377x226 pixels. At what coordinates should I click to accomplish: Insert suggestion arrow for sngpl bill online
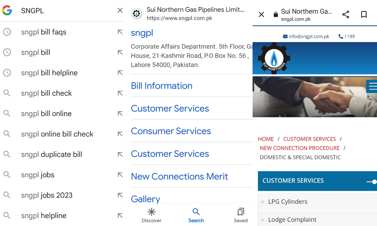click(x=120, y=114)
